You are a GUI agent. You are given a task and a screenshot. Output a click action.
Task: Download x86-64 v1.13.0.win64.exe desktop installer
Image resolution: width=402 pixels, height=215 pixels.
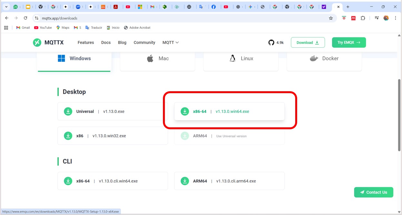(229, 112)
